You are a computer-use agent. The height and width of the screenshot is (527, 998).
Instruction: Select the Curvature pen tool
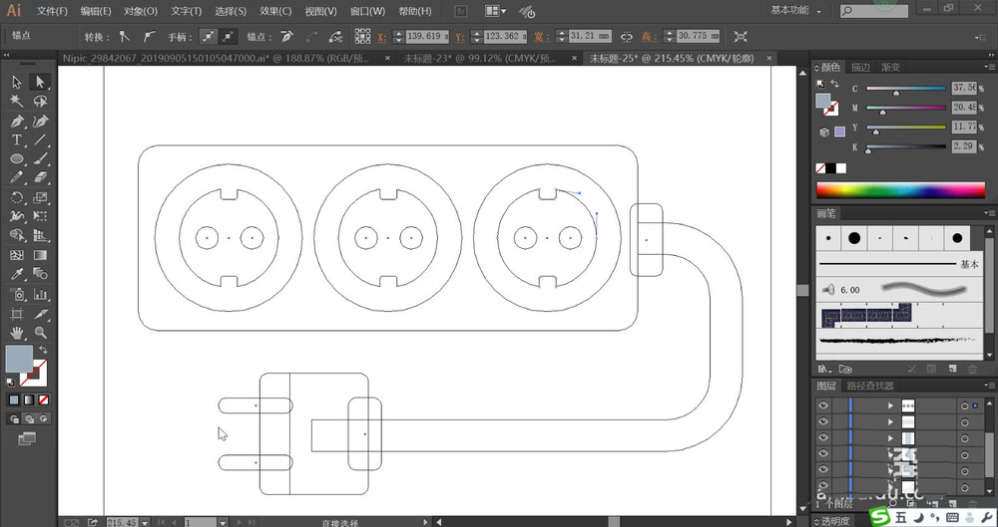point(40,121)
